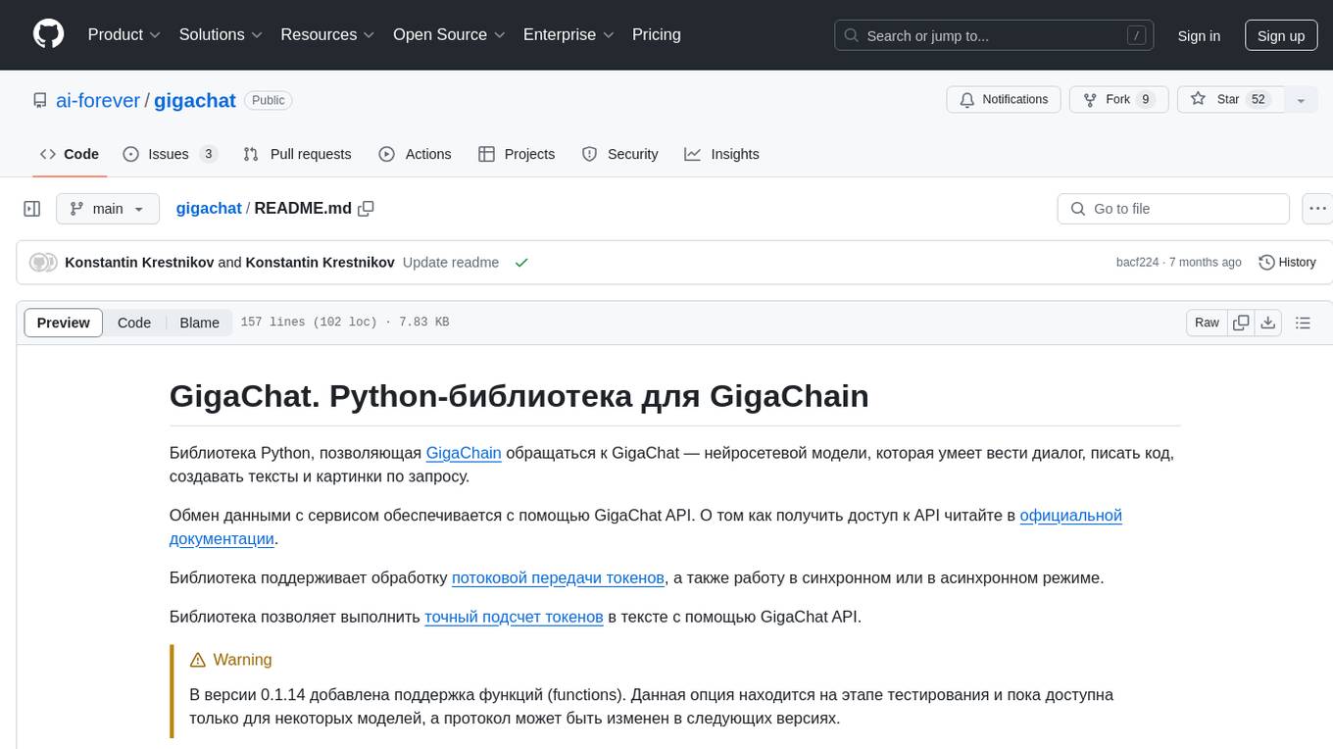Open commit bacf224
This screenshot has width=1333, height=749.
click(x=1138, y=262)
